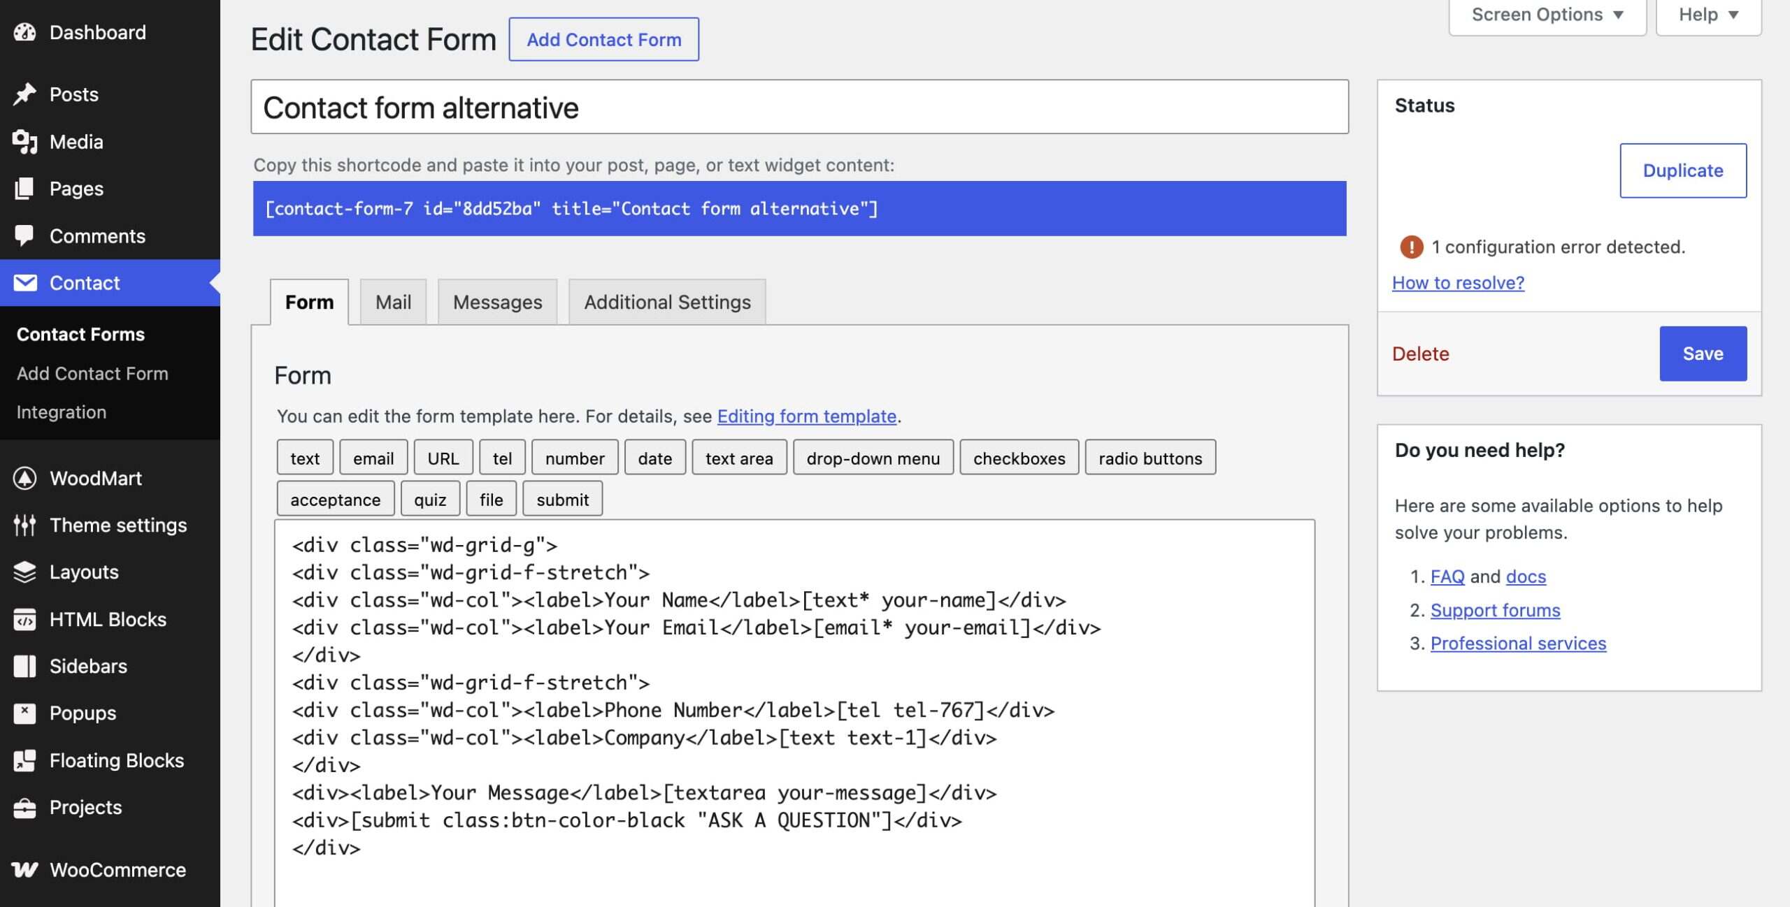Expand the Help dropdown panel
The image size is (1790, 907).
tap(1708, 15)
